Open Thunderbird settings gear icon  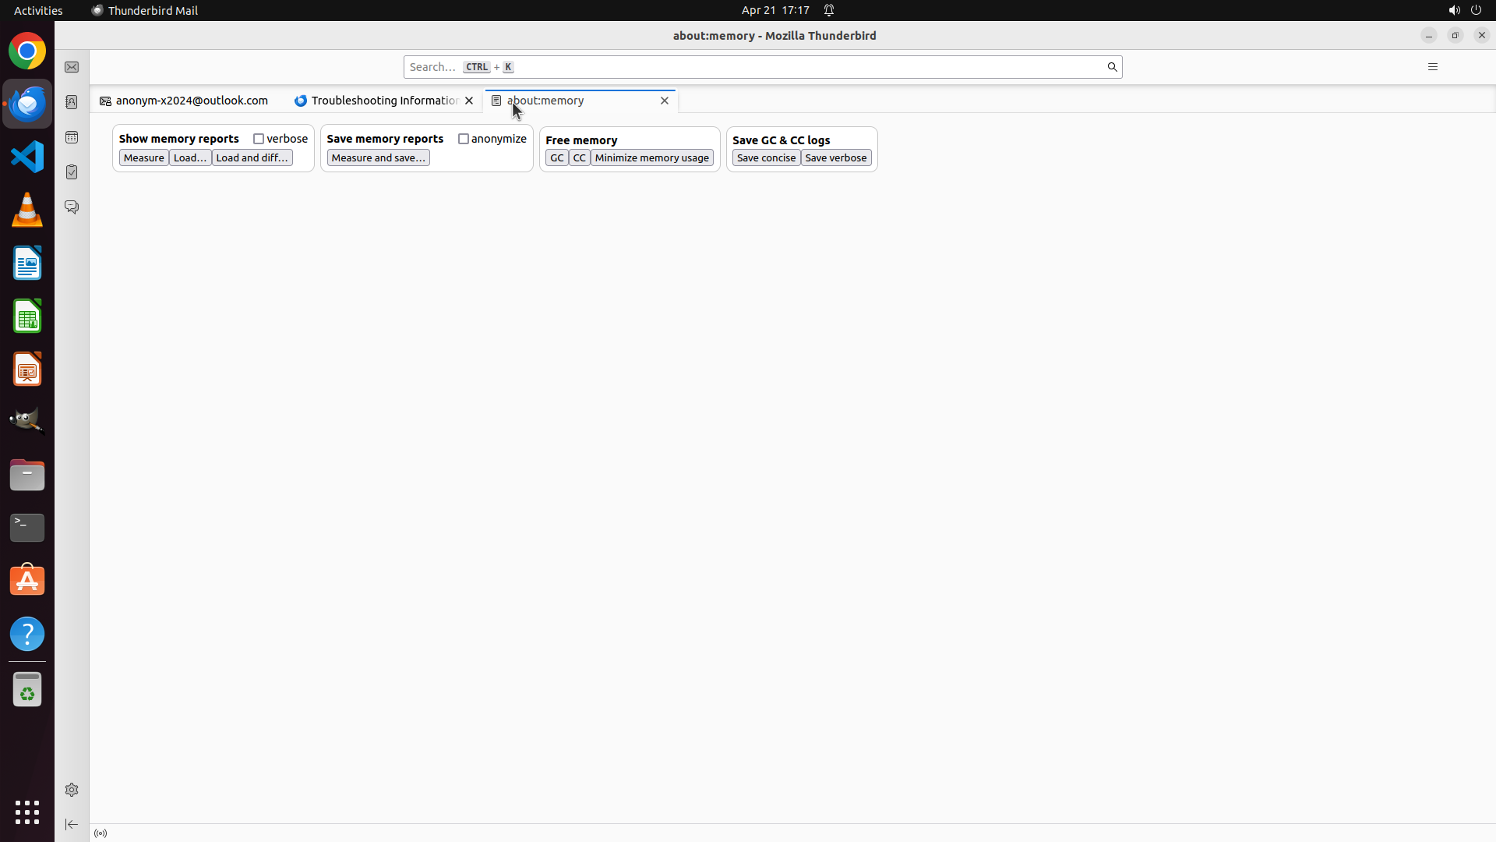tap(72, 790)
